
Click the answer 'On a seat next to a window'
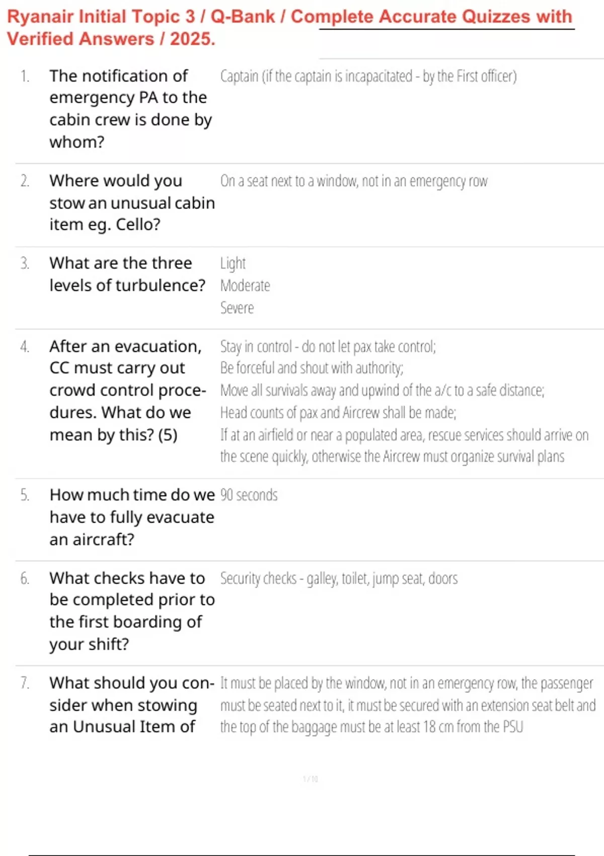[354, 181]
